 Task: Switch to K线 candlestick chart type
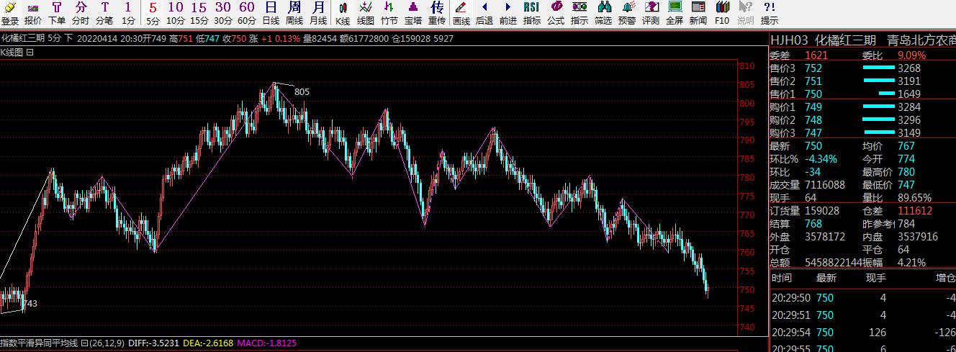(x=343, y=13)
